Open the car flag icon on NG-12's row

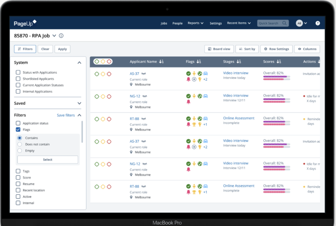pyautogui.click(x=206, y=96)
